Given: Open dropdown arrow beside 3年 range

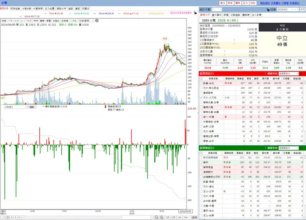Looking at the screenshot, I should (190, 218).
